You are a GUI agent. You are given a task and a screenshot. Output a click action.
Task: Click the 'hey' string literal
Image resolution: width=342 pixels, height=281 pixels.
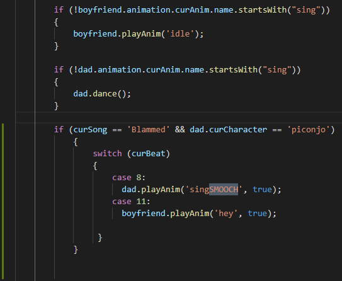pos(225,214)
